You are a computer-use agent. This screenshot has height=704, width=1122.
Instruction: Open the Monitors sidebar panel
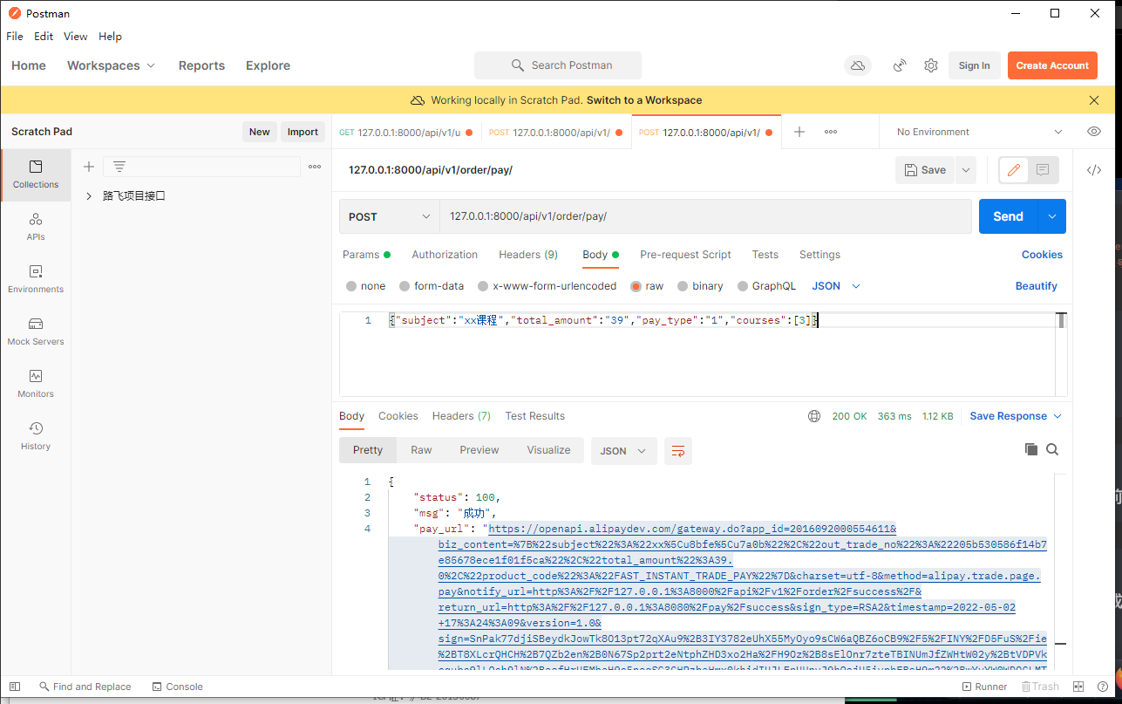[36, 384]
